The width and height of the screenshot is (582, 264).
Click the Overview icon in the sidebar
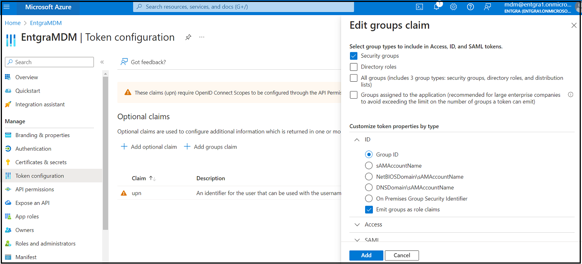pos(8,77)
